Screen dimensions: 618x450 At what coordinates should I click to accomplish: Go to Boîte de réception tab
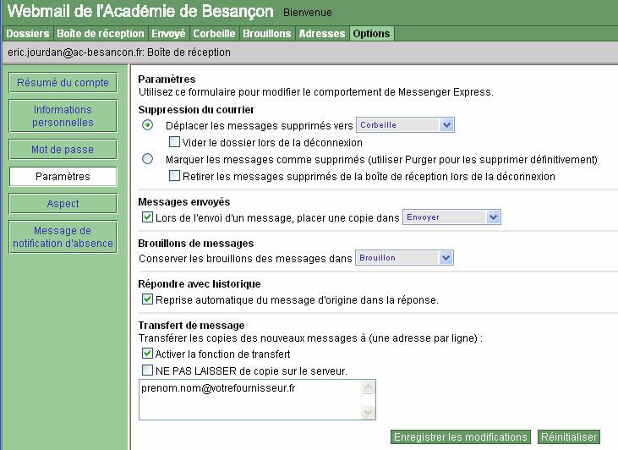101,34
